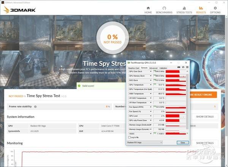228x167 pixels.
Task: Open the GPU Load sensor dropdown
Action: tap(150, 116)
